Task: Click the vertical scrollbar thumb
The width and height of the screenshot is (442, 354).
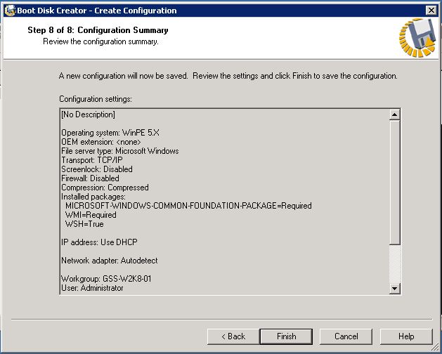Action: [394, 183]
